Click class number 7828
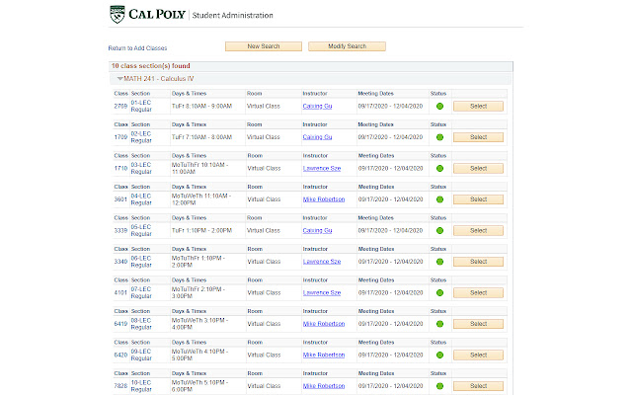The width and height of the screenshot is (632, 395). point(120,386)
